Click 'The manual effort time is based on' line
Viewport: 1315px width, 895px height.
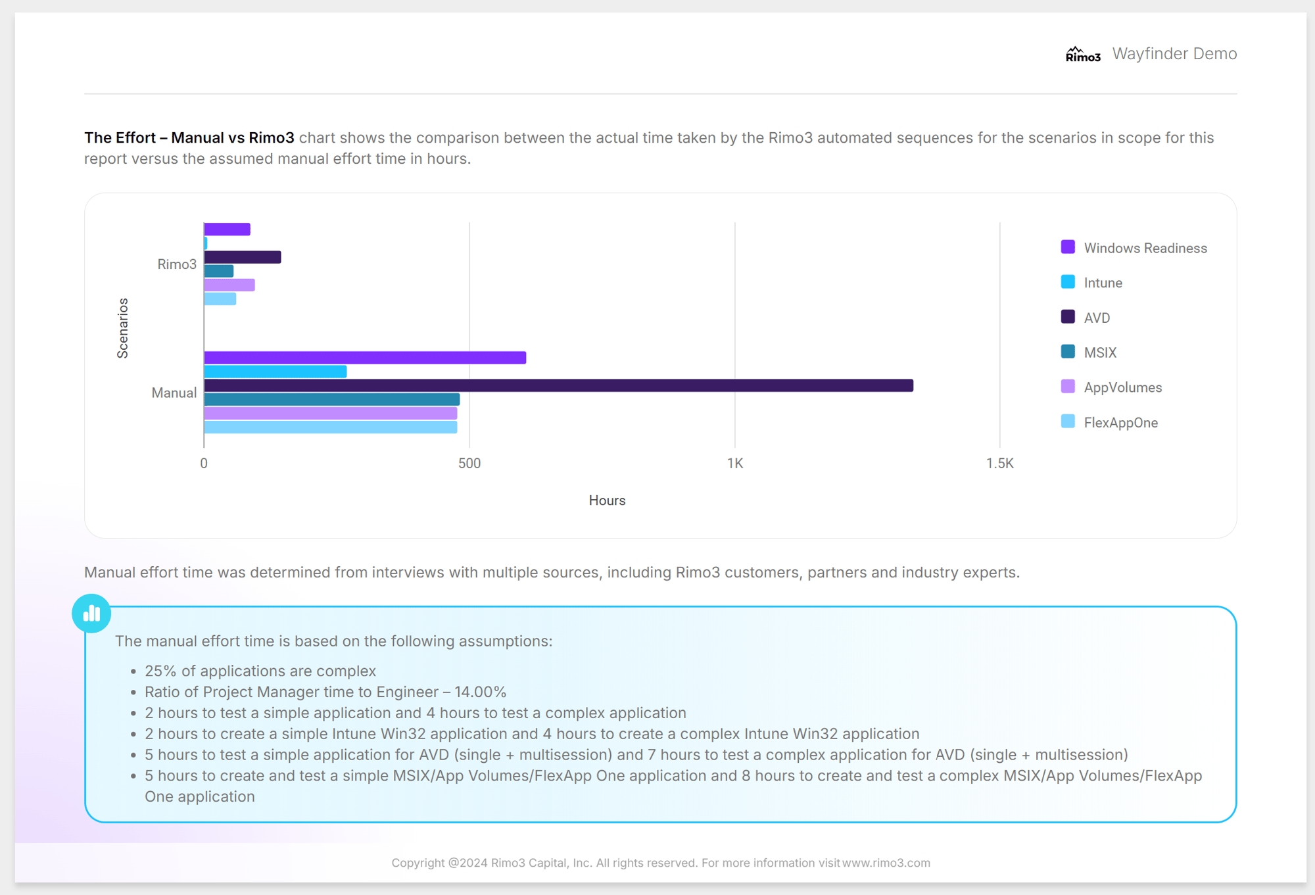[334, 641]
